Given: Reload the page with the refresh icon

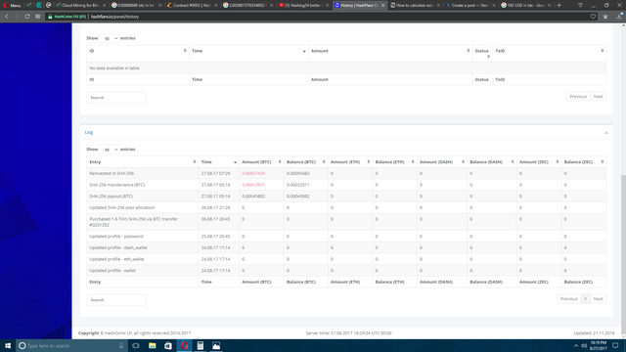Looking at the screenshot, I should tap(27, 17).
